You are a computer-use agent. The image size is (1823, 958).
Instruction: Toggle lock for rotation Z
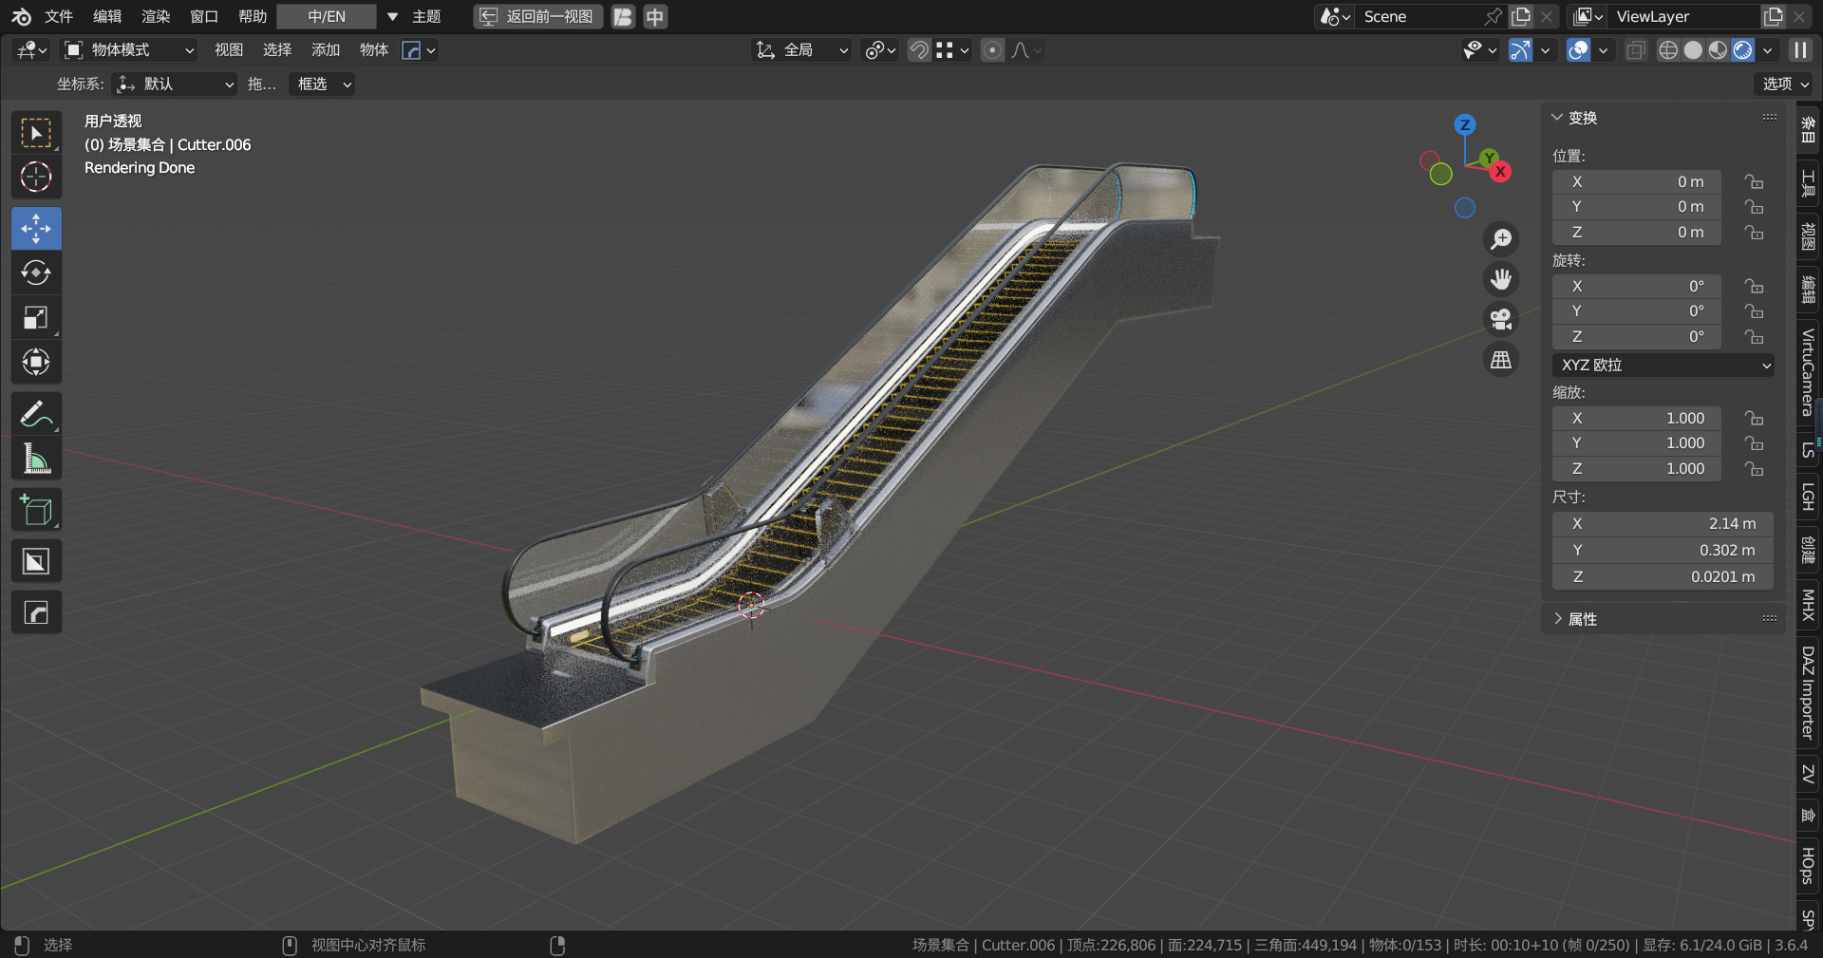pyautogui.click(x=1754, y=336)
